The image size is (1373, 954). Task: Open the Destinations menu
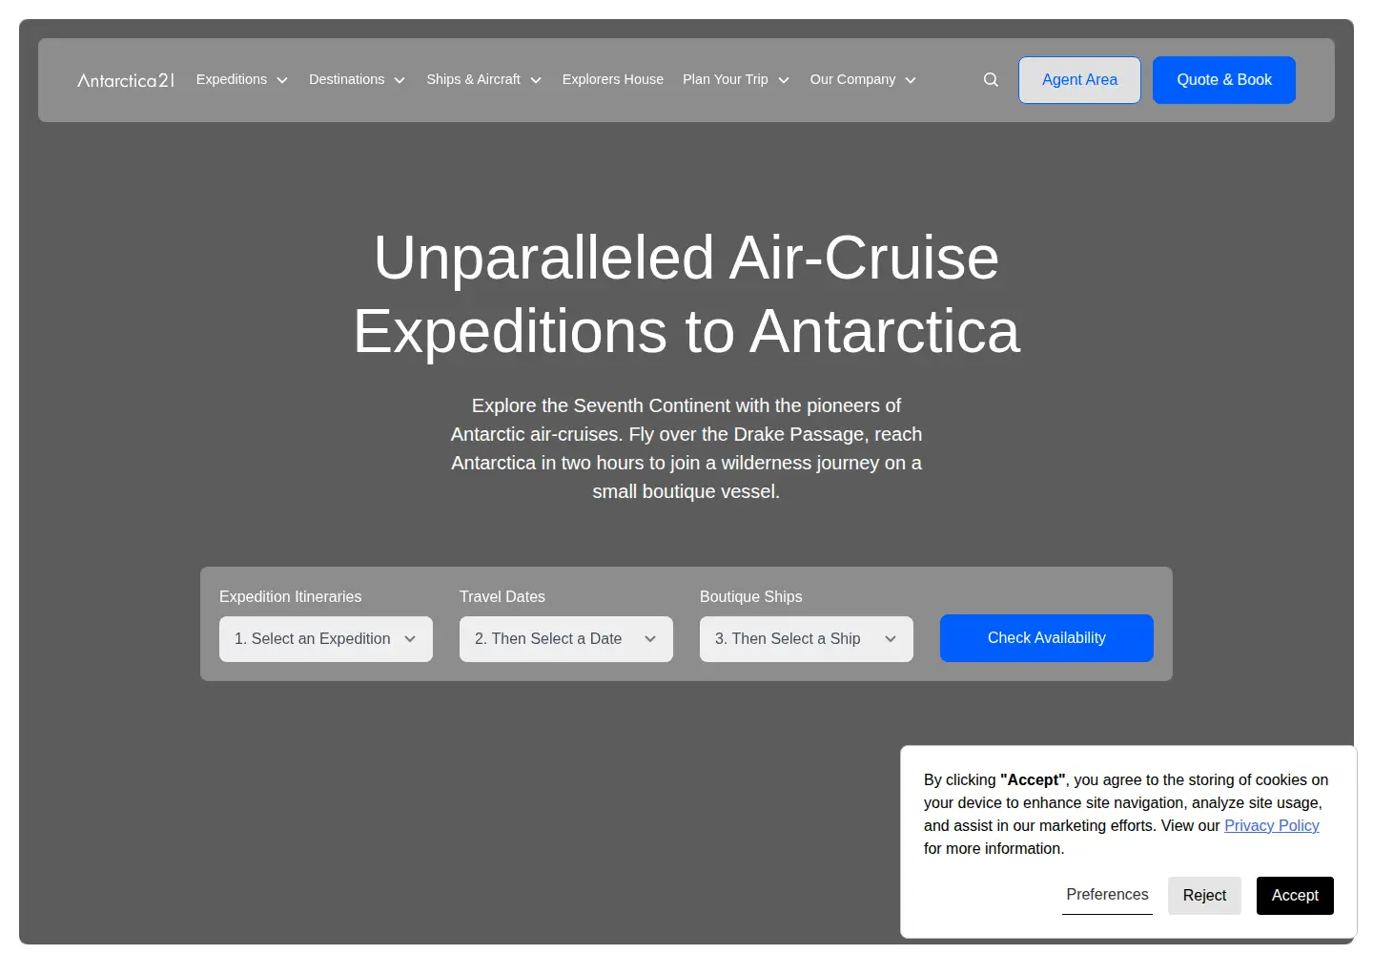point(357,79)
